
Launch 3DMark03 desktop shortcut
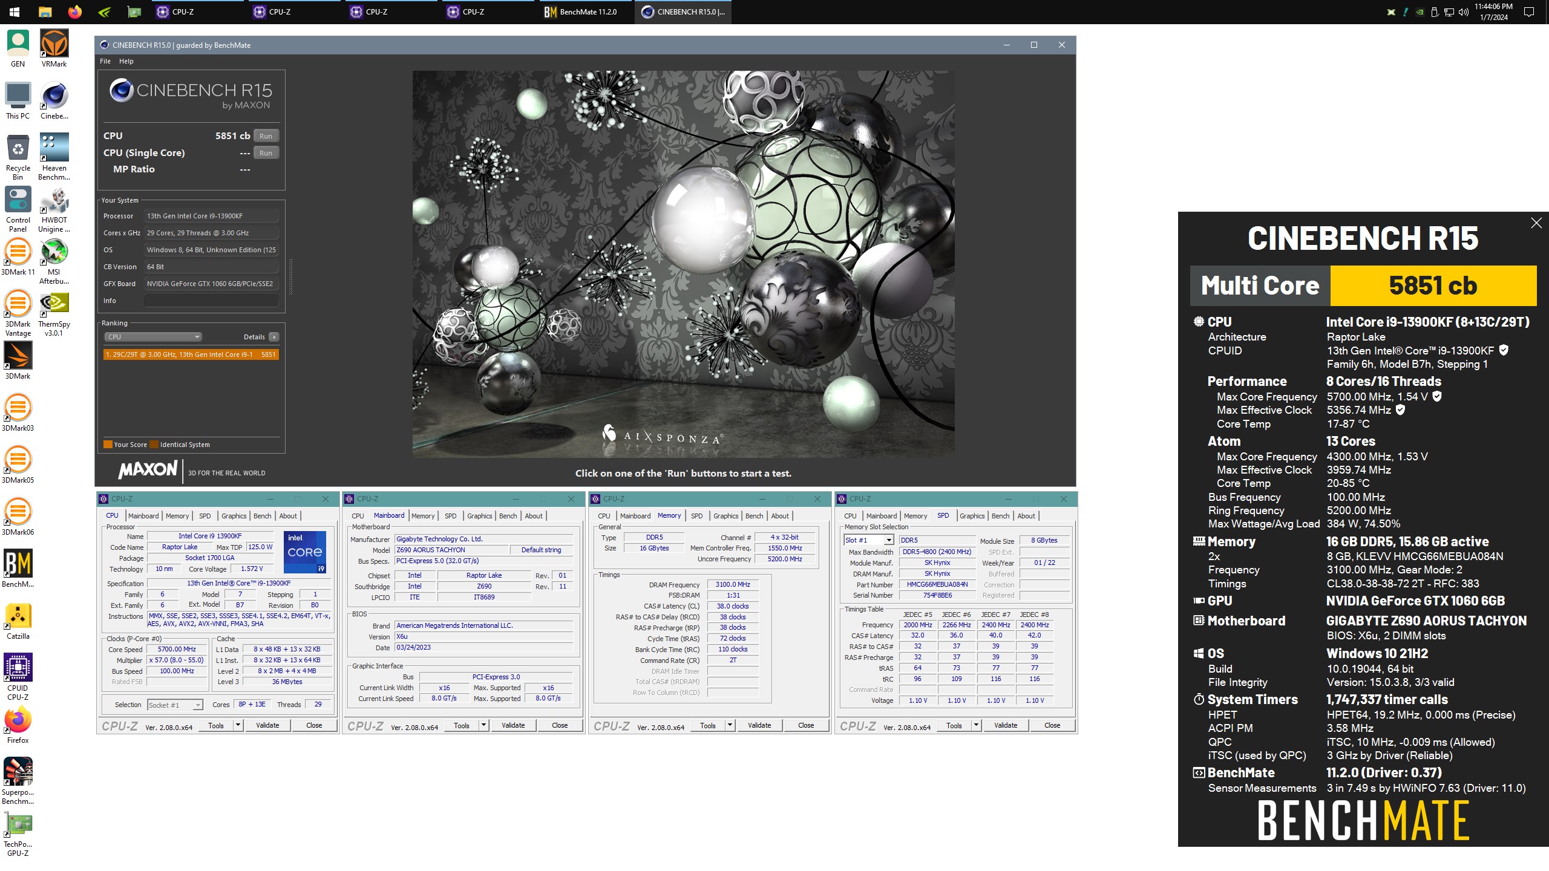point(18,413)
